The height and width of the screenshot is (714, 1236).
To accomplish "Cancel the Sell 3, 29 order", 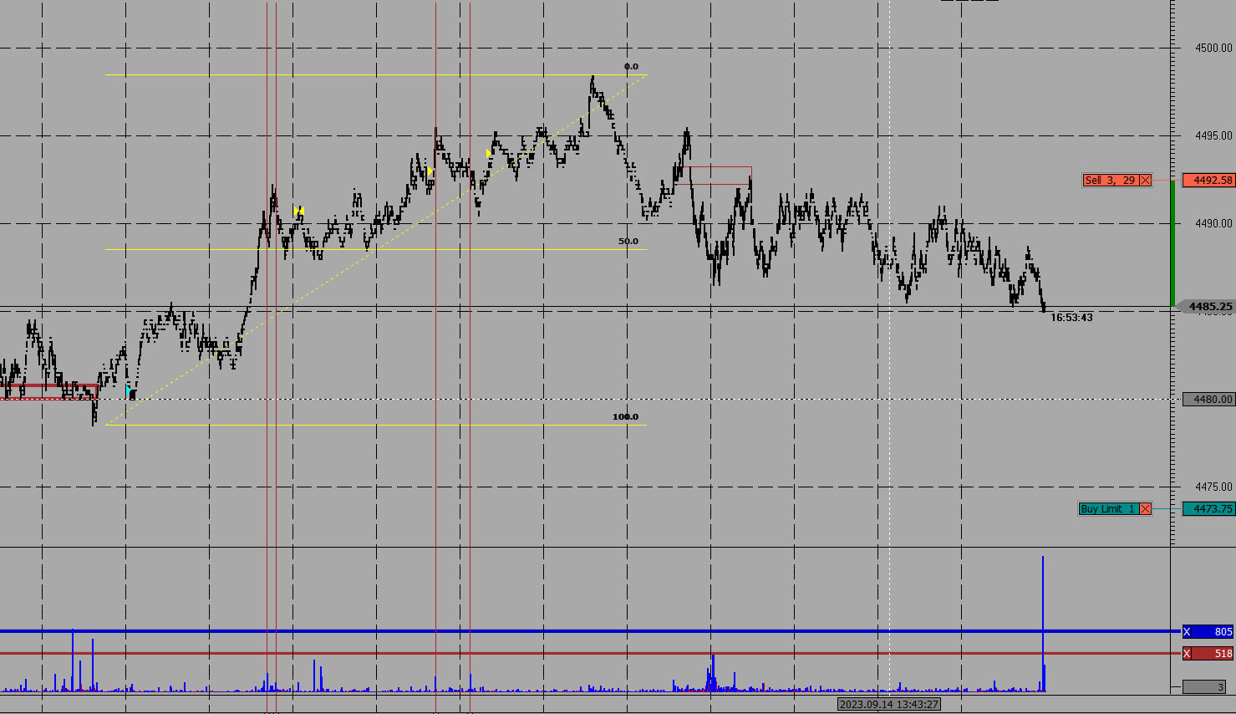I will (x=1145, y=181).
